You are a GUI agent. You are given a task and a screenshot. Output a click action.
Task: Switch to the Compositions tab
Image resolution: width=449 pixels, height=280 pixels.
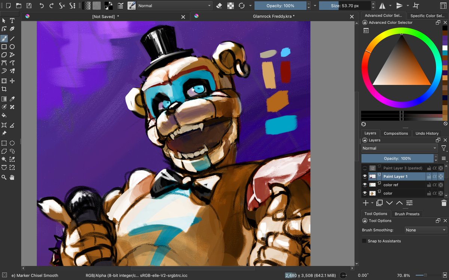[x=396, y=133]
